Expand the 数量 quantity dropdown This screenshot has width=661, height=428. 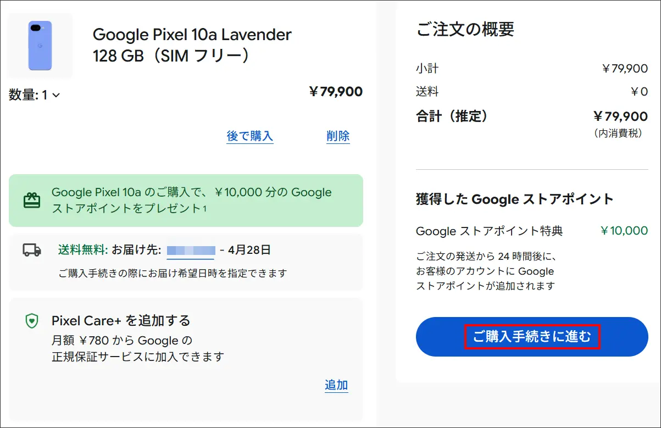(35, 95)
